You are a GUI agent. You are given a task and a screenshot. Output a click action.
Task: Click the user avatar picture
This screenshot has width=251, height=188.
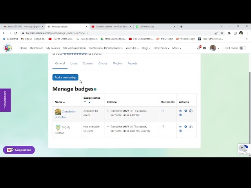213,48
